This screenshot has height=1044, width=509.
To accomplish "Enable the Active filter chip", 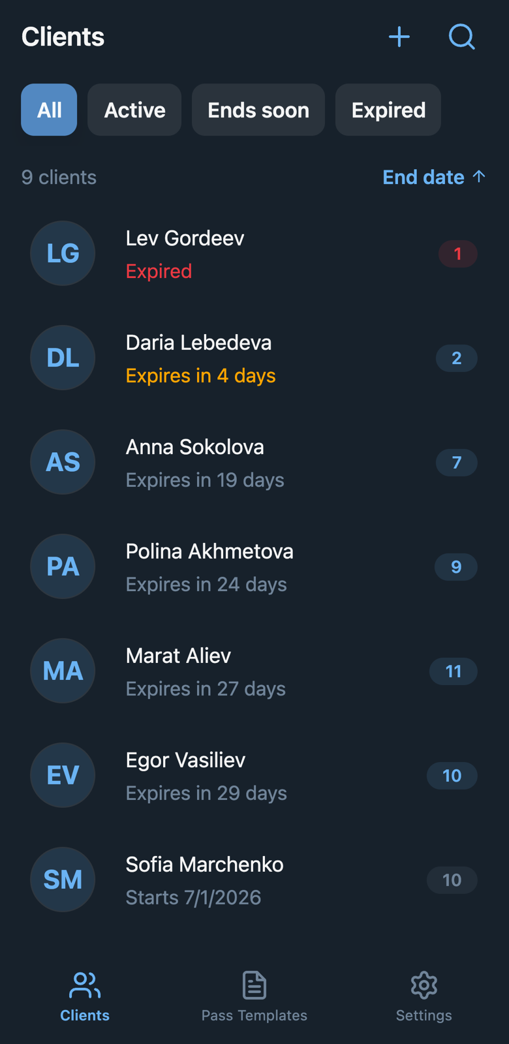I will (134, 110).
